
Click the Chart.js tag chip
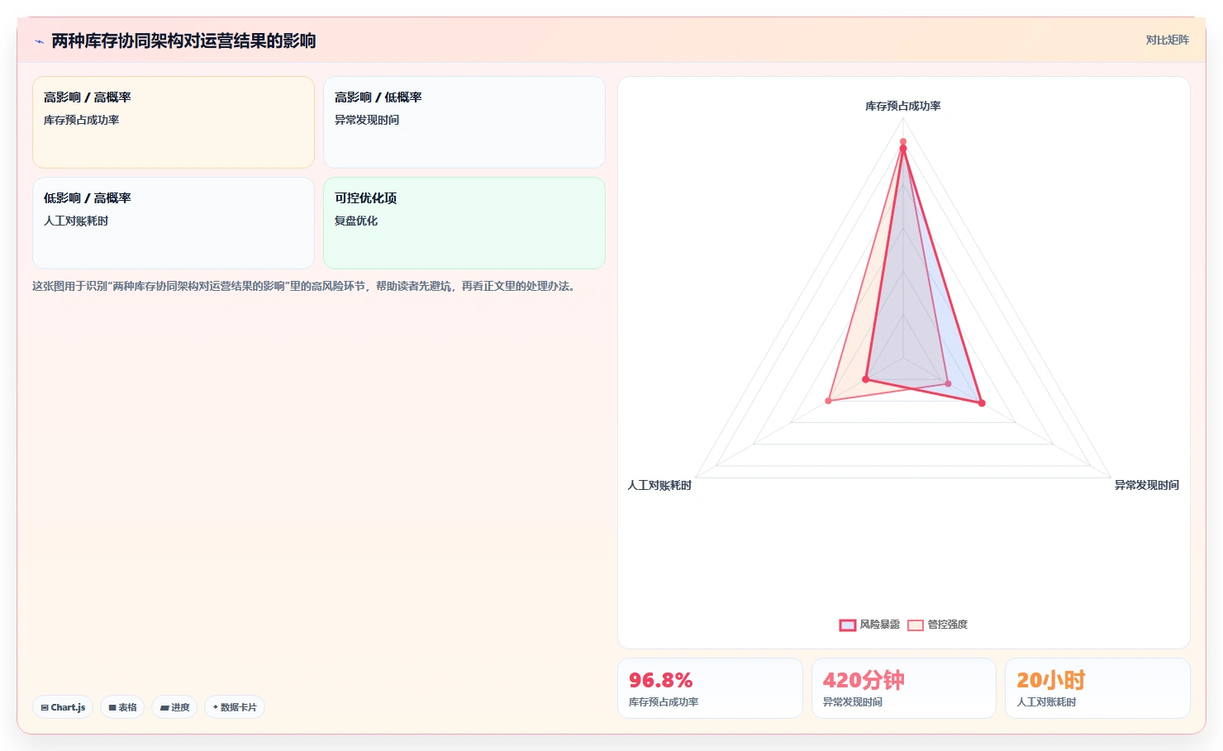click(x=63, y=707)
